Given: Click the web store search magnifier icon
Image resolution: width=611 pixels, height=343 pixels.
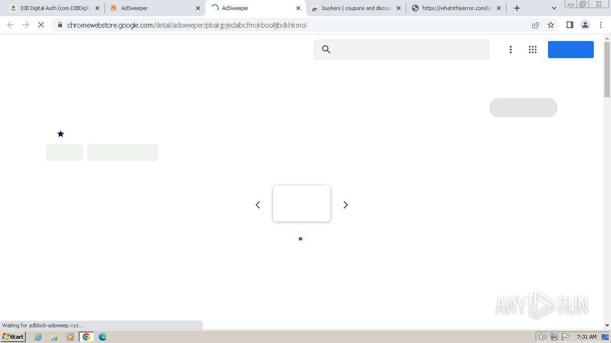Looking at the screenshot, I should (327, 49).
